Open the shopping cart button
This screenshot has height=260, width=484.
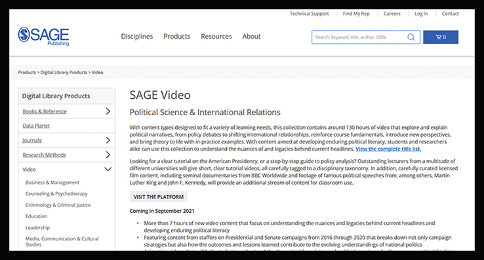click(x=441, y=37)
